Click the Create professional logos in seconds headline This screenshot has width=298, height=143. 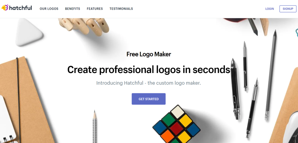coord(149,70)
